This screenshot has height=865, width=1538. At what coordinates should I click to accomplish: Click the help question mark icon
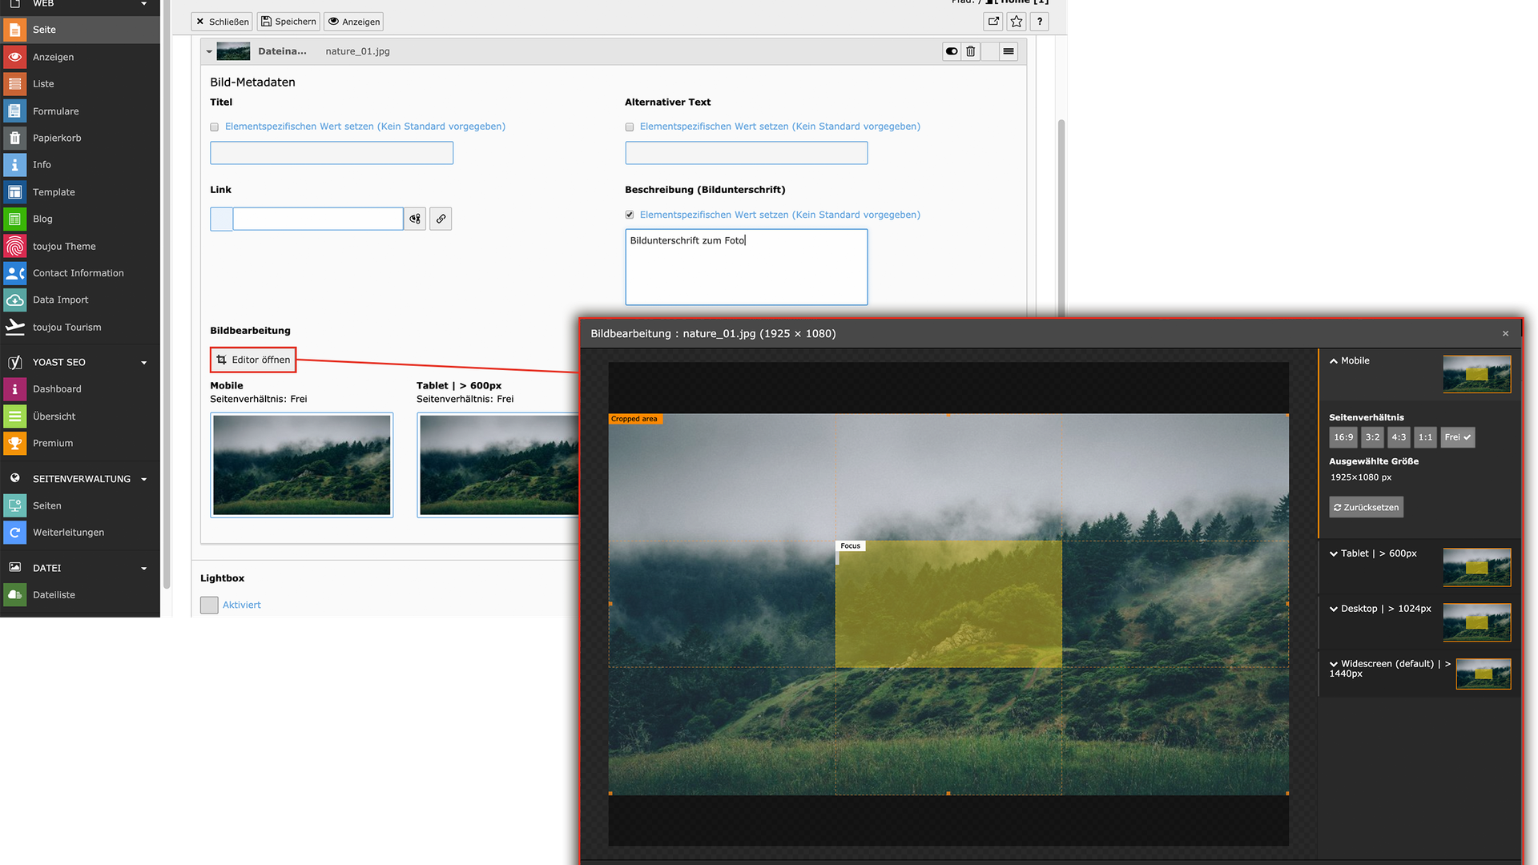point(1040,22)
